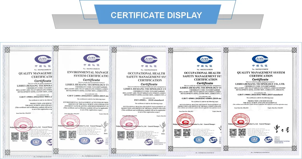Click 'LISHUI JIEXIANG TECHNOLOGY CO., LTD.' on certificate 04422Q21154R2M
This screenshot has height=159, width=302.
point(260,84)
